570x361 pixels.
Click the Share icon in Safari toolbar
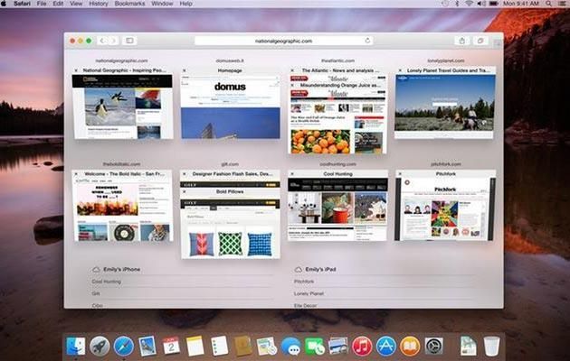462,41
